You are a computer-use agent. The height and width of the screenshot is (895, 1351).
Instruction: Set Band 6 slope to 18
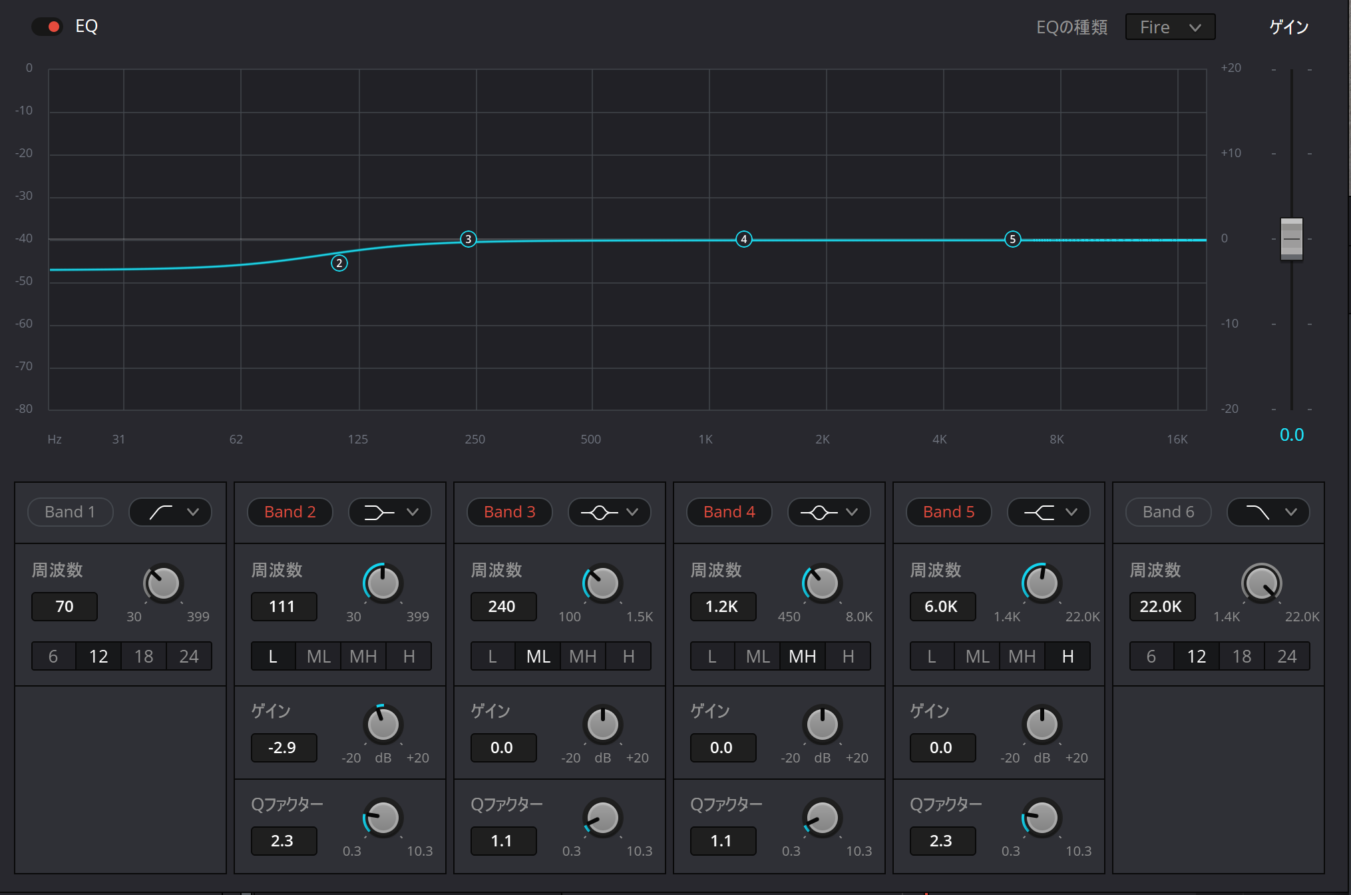click(1242, 657)
